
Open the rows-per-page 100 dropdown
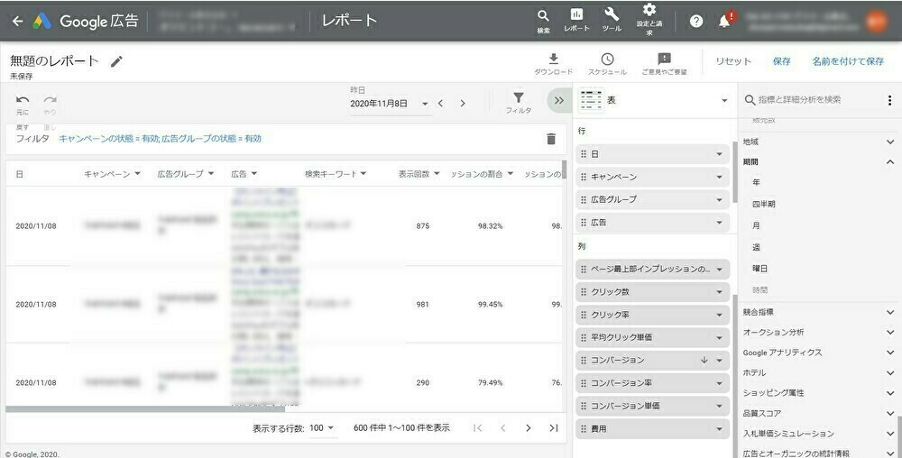pyautogui.click(x=323, y=428)
